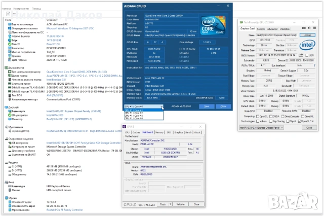Screen dimensions: 324x216
Task: Switch to the Caches tab in CPU-Z
Action: point(136,132)
